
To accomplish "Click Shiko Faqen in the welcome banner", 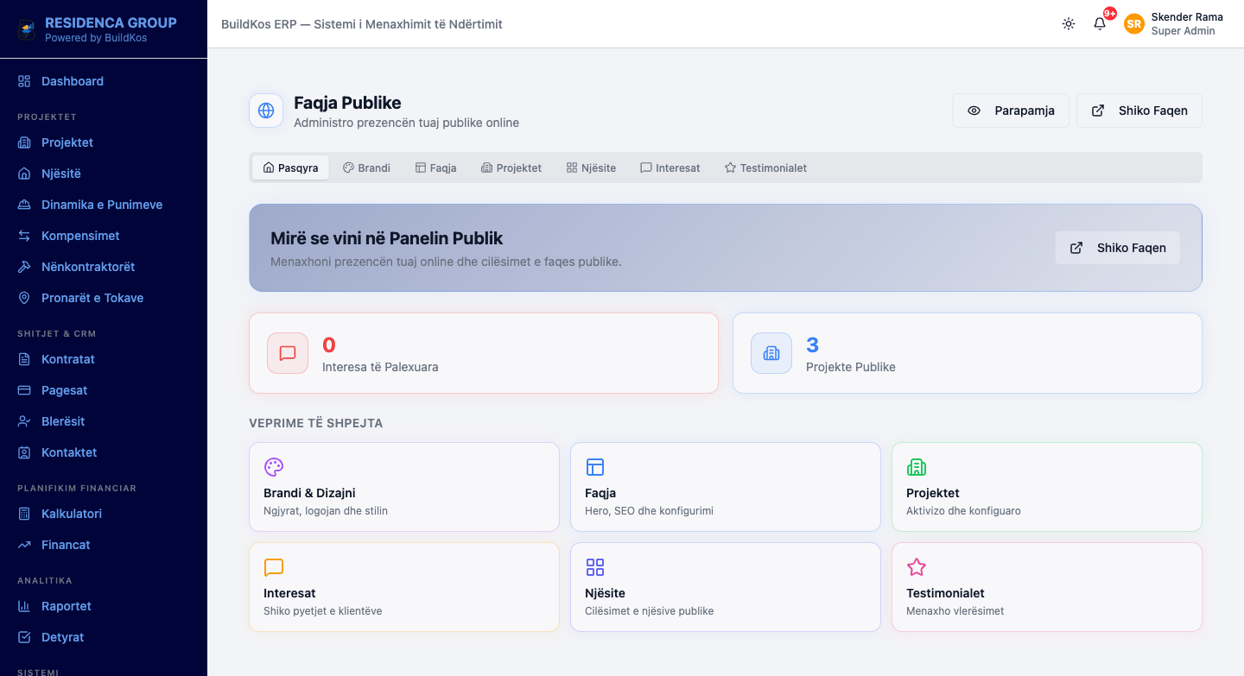I will (1118, 248).
